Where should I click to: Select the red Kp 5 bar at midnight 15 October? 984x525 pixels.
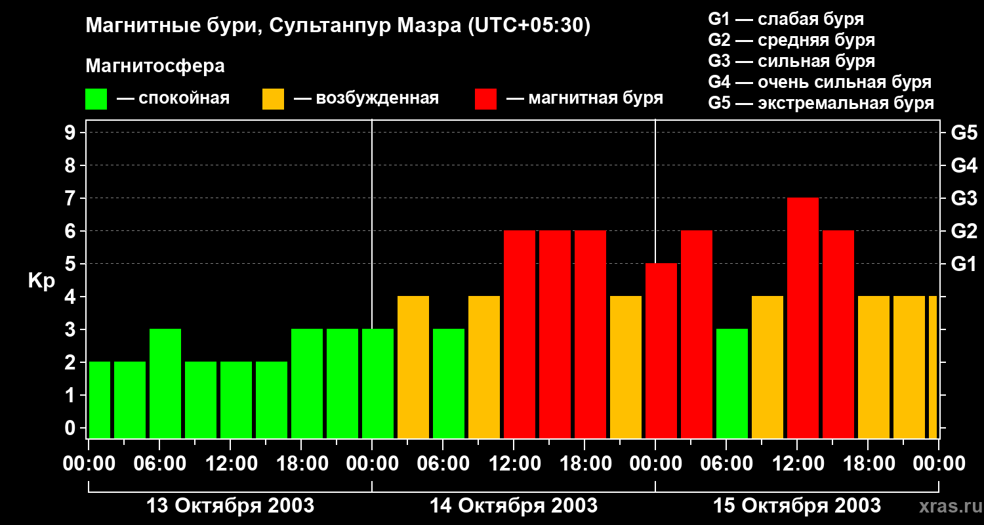point(661,351)
